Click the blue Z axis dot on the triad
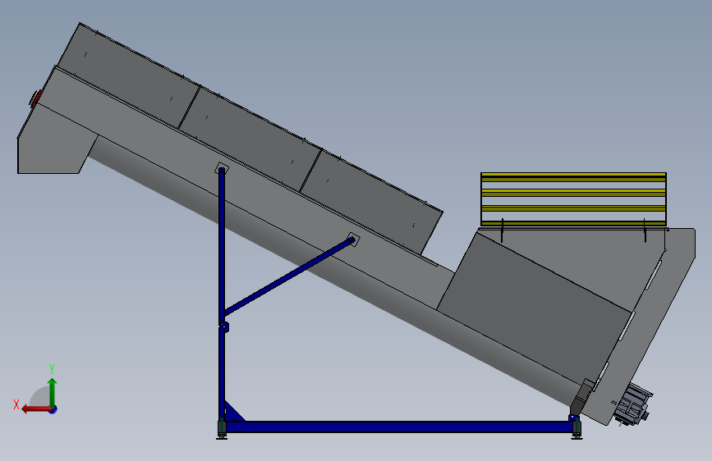This screenshot has width=712, height=461. coord(53,409)
